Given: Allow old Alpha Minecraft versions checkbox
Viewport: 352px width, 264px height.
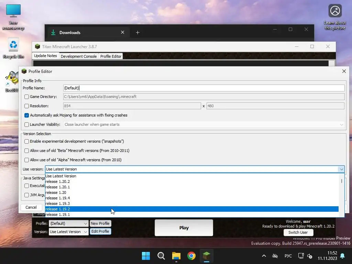Looking at the screenshot, I should click(x=26, y=160).
